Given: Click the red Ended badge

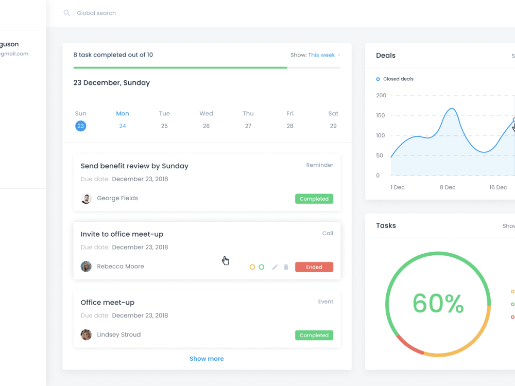Looking at the screenshot, I should pyautogui.click(x=314, y=267).
